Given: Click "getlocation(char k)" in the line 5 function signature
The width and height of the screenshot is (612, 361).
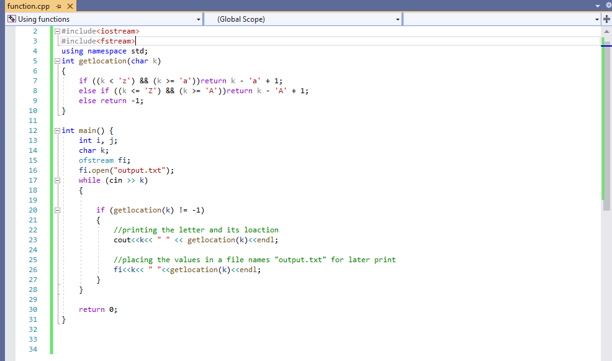Looking at the screenshot, I should tap(120, 61).
